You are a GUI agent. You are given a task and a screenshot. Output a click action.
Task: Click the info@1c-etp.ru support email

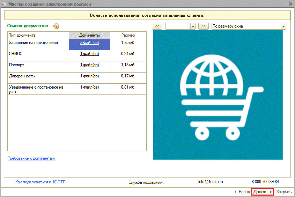[x=211, y=182]
